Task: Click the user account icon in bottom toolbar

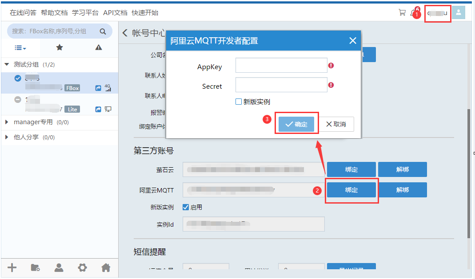Action: (x=59, y=267)
